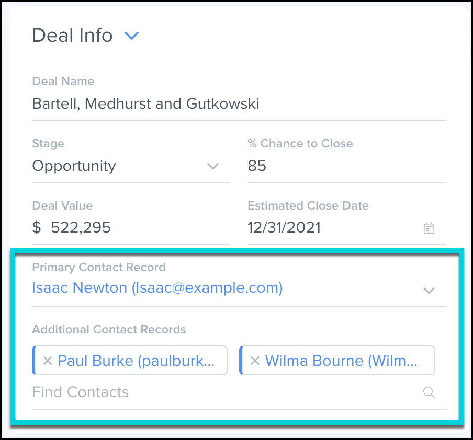The width and height of the screenshot is (473, 440).
Task: Select the Opportunity stage value
Action: point(74,166)
